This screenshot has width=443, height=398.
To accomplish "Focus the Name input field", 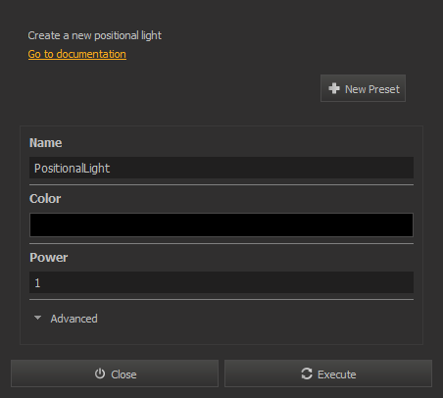I will [221, 168].
